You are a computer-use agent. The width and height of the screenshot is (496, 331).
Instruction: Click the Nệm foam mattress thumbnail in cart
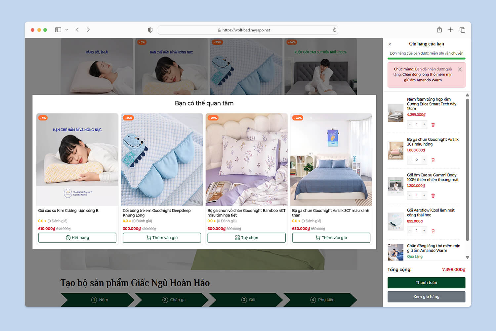(x=395, y=113)
